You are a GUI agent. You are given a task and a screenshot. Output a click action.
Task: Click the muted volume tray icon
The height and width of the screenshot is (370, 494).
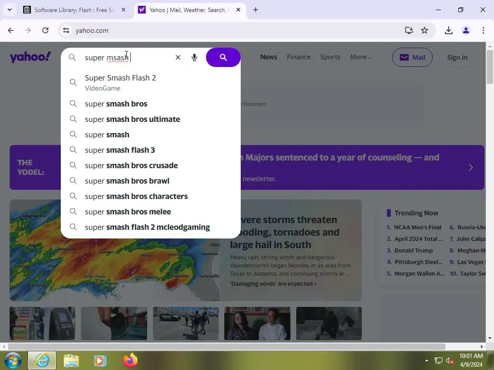[450, 361]
